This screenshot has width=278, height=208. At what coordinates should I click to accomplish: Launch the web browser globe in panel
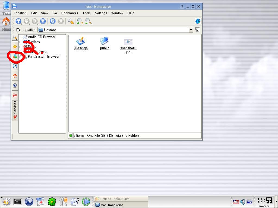point(29,201)
